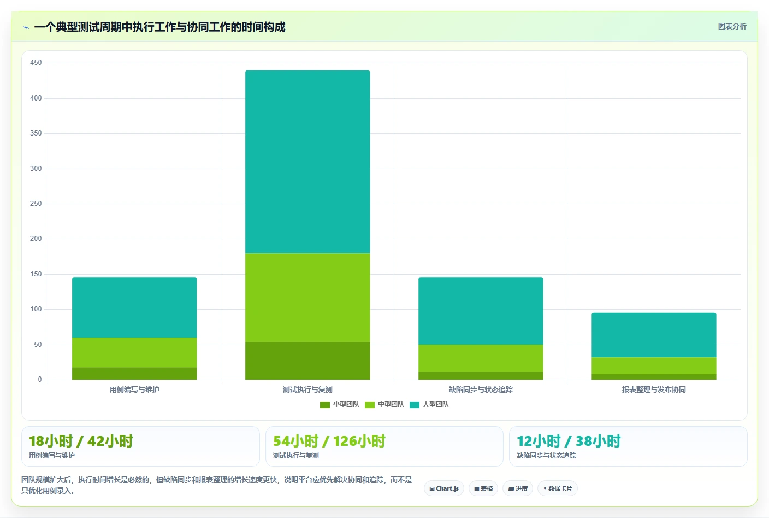The width and height of the screenshot is (769, 518).
Task: Toggle the 大型团队 legend item
Action: [x=429, y=404]
